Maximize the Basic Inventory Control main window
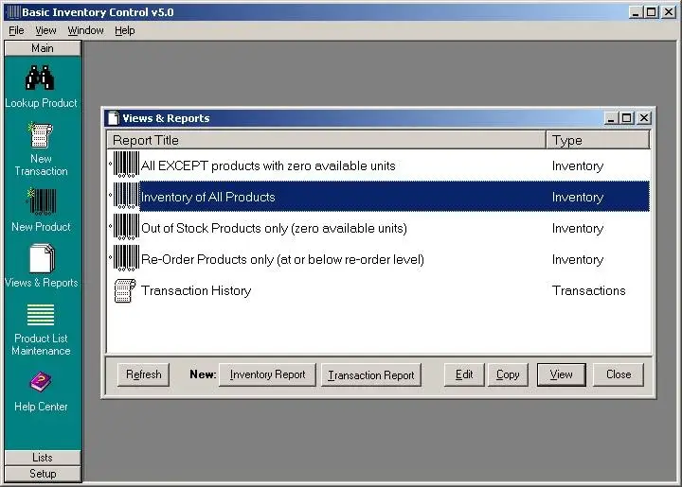The height and width of the screenshot is (487, 682). [x=651, y=12]
